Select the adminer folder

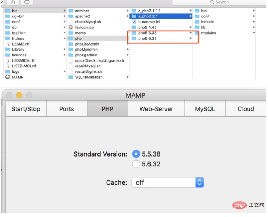pos(98,11)
